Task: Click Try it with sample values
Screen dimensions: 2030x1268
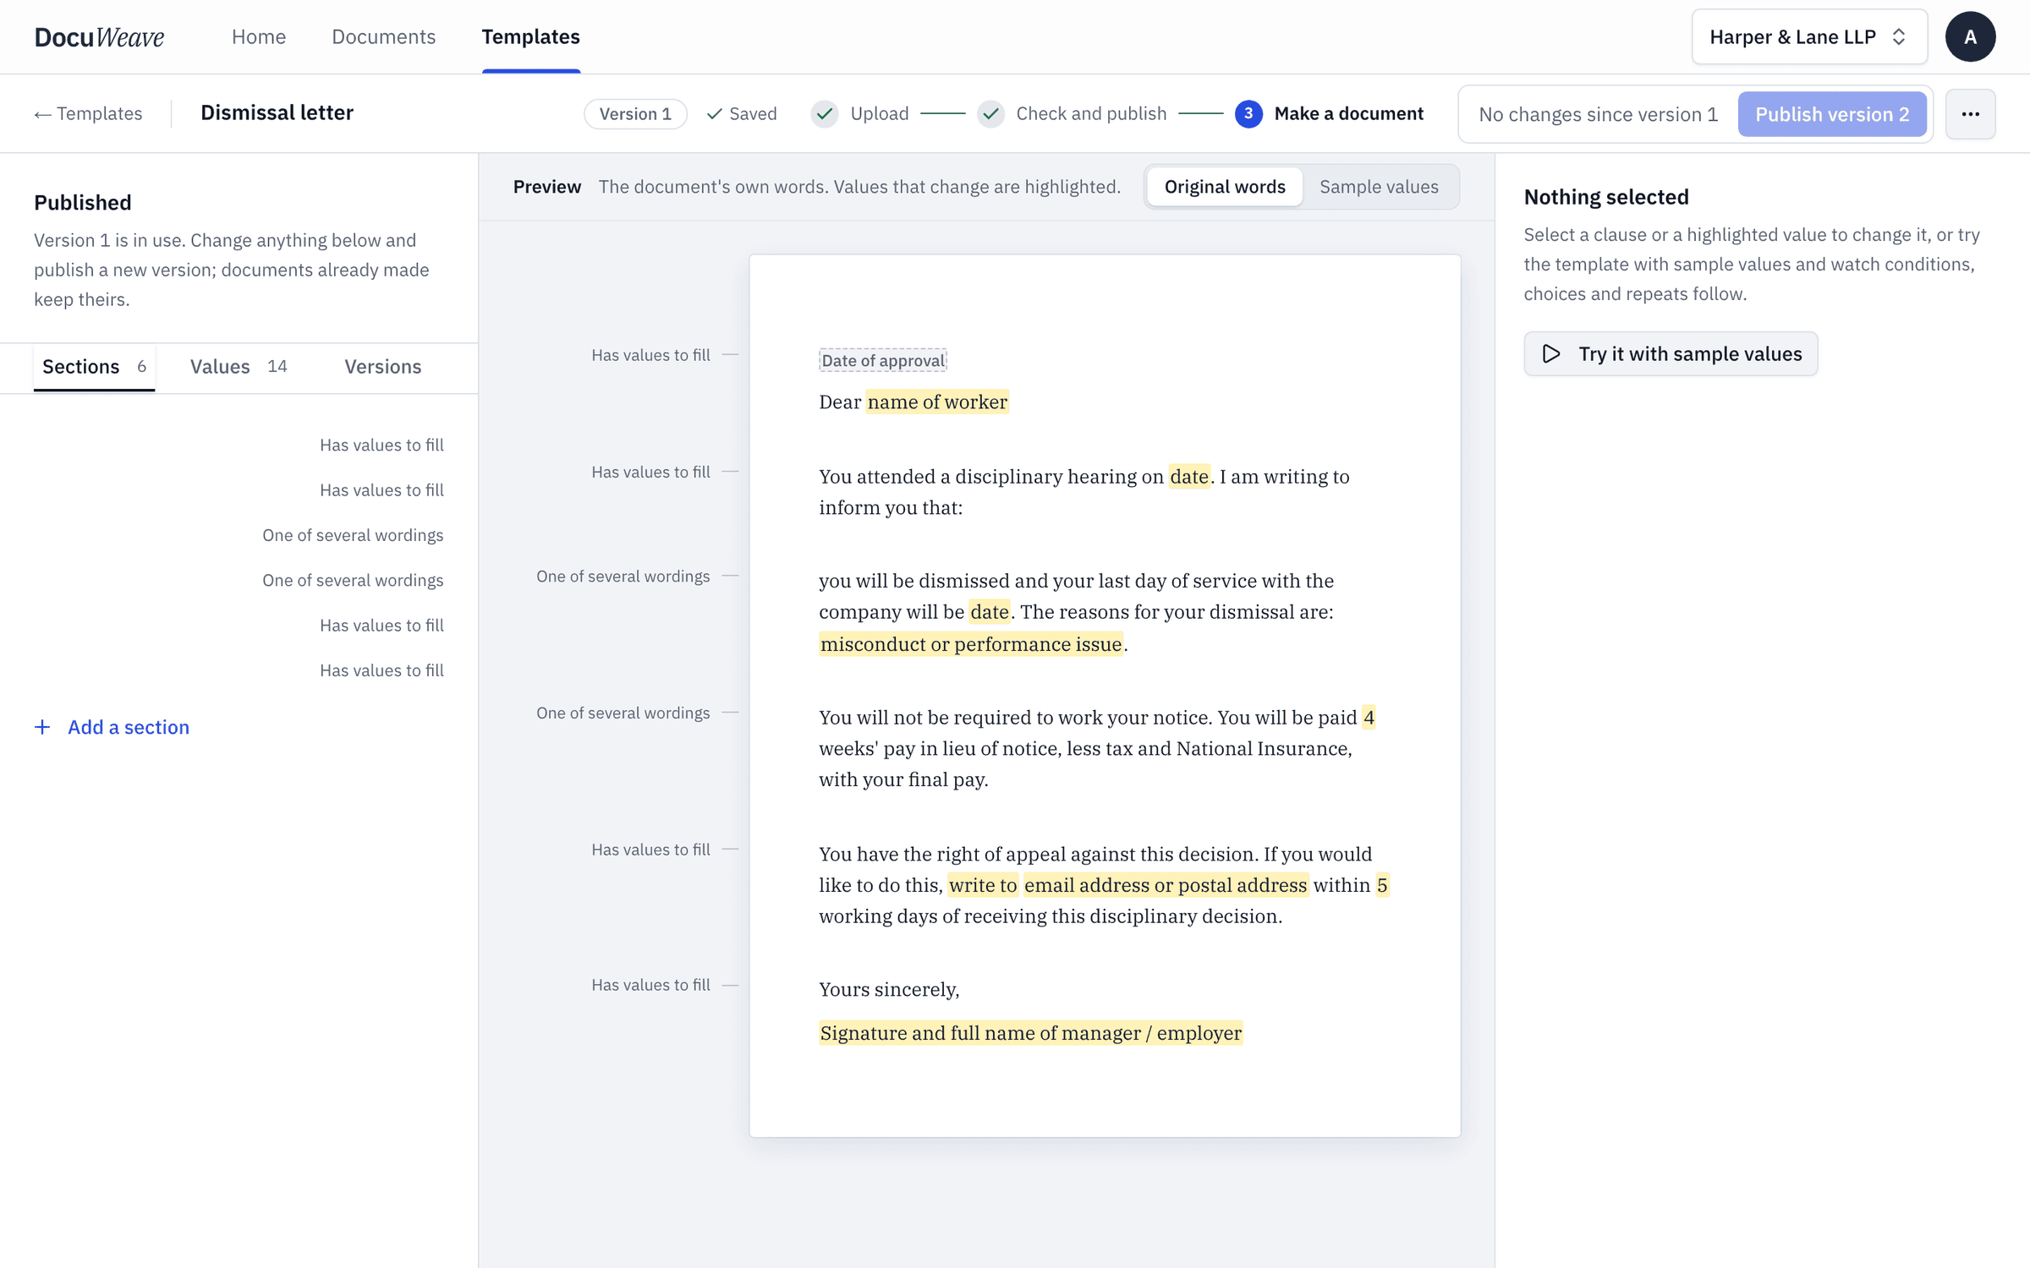Action: coord(1671,353)
